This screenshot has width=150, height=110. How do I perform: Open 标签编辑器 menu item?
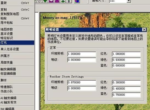(x=17, y=73)
